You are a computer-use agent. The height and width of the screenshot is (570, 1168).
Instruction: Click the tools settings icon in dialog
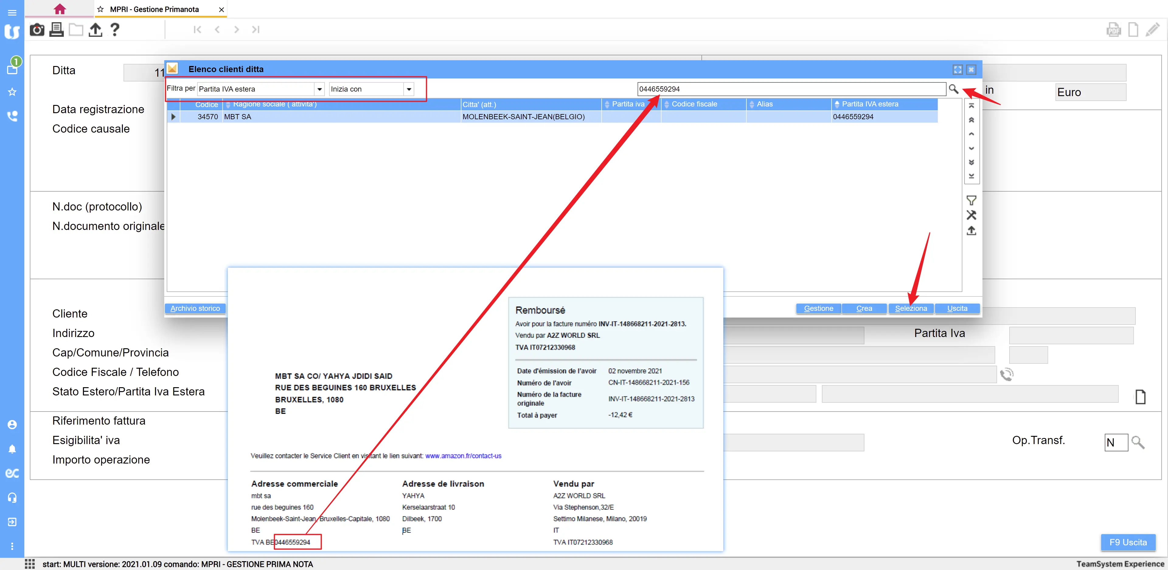(971, 215)
